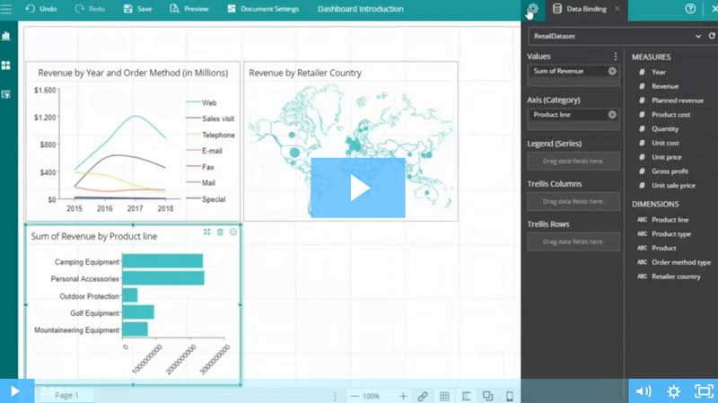The image size is (718, 403).
Task: Select the Product cost measure
Action: click(670, 115)
